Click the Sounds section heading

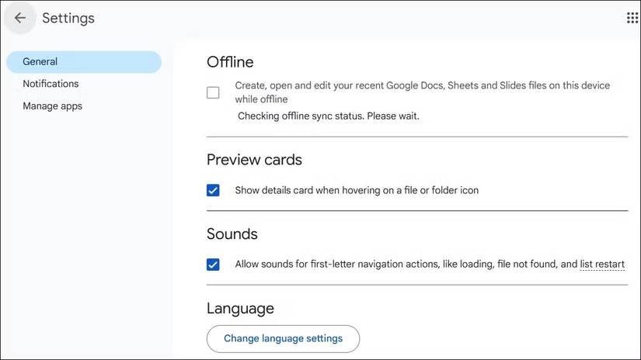point(232,234)
